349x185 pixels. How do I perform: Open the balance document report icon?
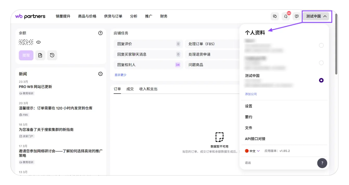(x=40, y=55)
